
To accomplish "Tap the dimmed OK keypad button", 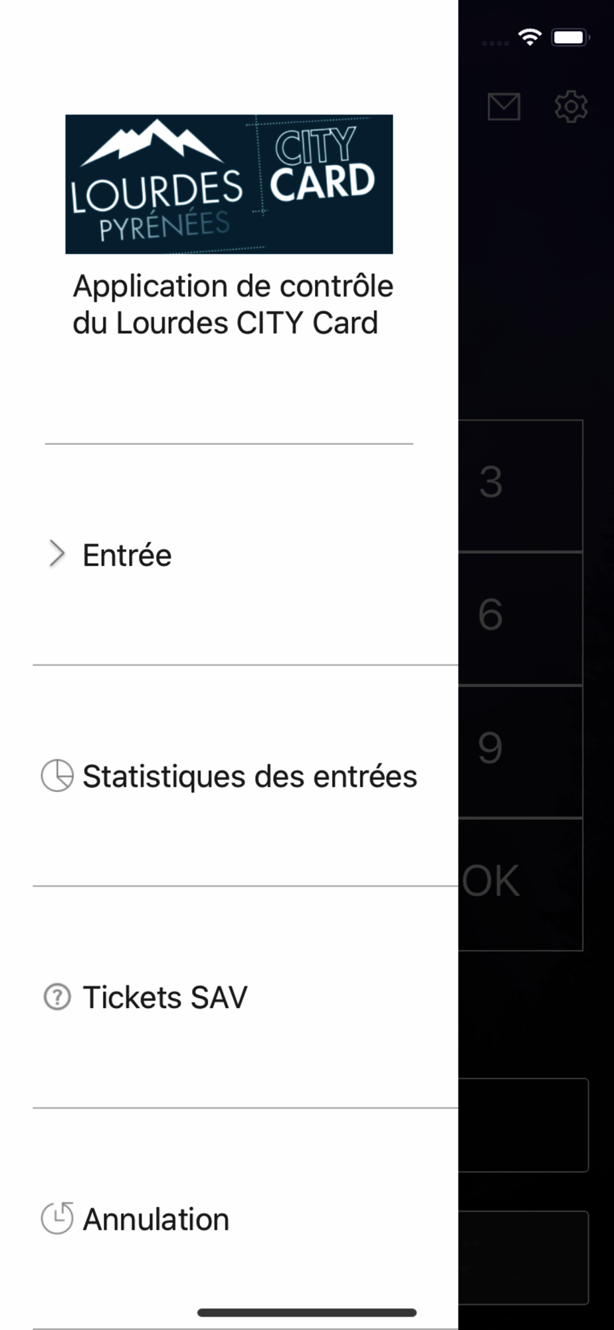I will tap(520, 884).
